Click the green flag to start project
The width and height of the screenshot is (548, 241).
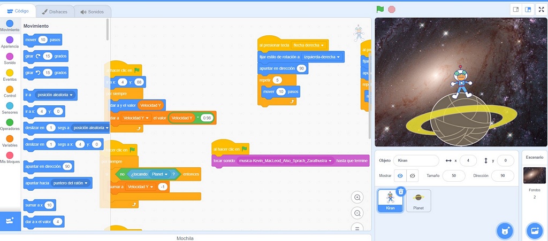pos(380,9)
